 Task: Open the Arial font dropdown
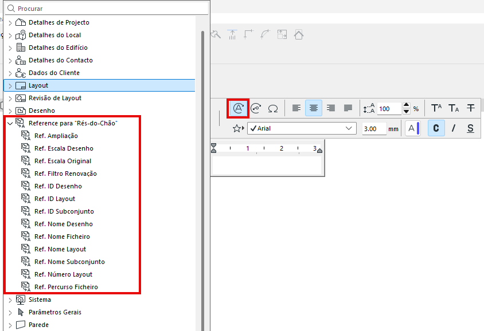pyautogui.click(x=302, y=128)
